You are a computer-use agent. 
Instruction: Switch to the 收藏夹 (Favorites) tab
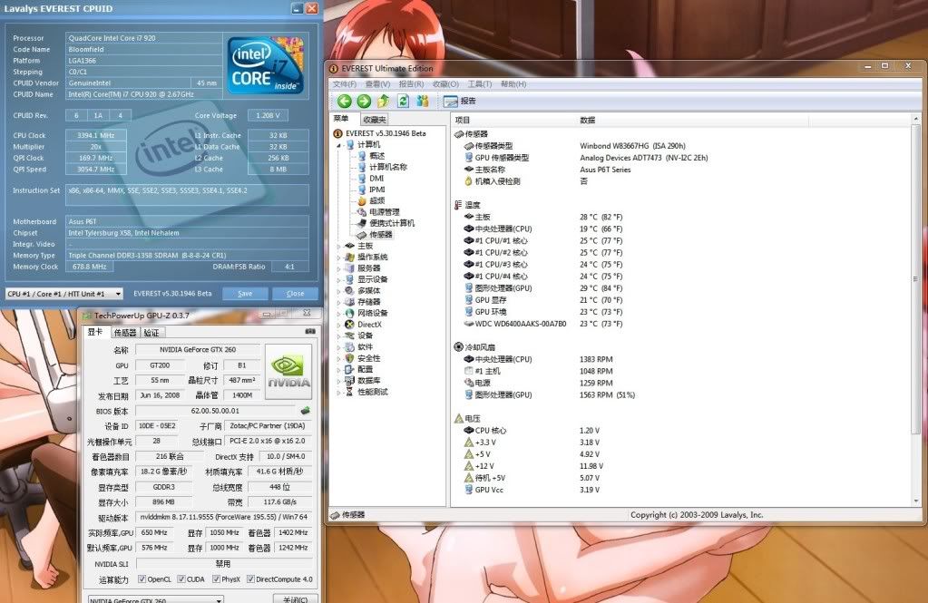pyautogui.click(x=374, y=120)
